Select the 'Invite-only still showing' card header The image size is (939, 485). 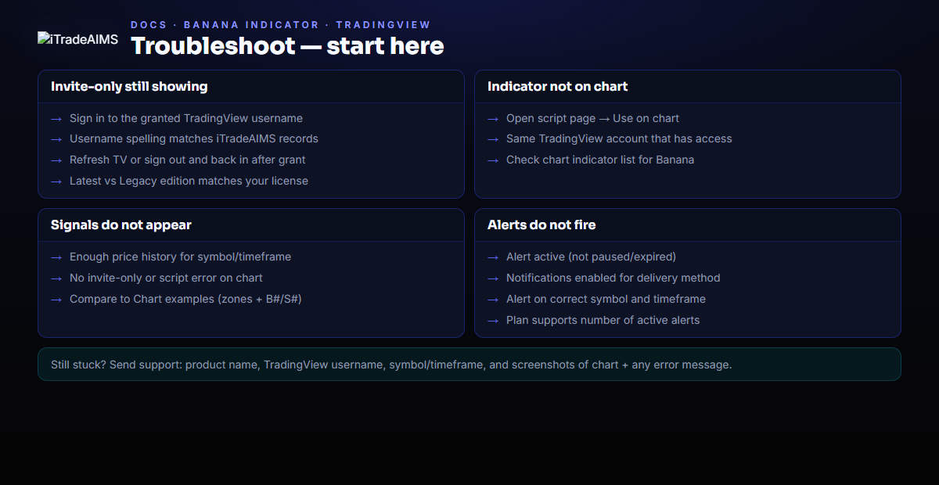(x=251, y=87)
